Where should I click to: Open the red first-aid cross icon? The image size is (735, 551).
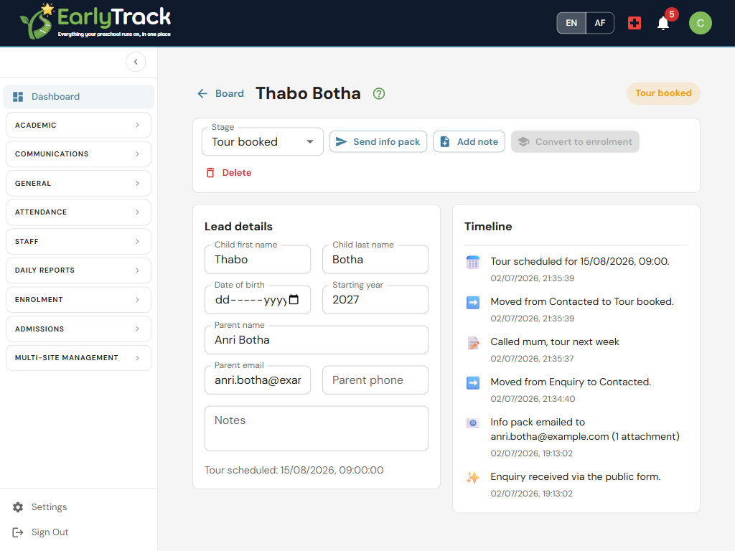[x=635, y=23]
